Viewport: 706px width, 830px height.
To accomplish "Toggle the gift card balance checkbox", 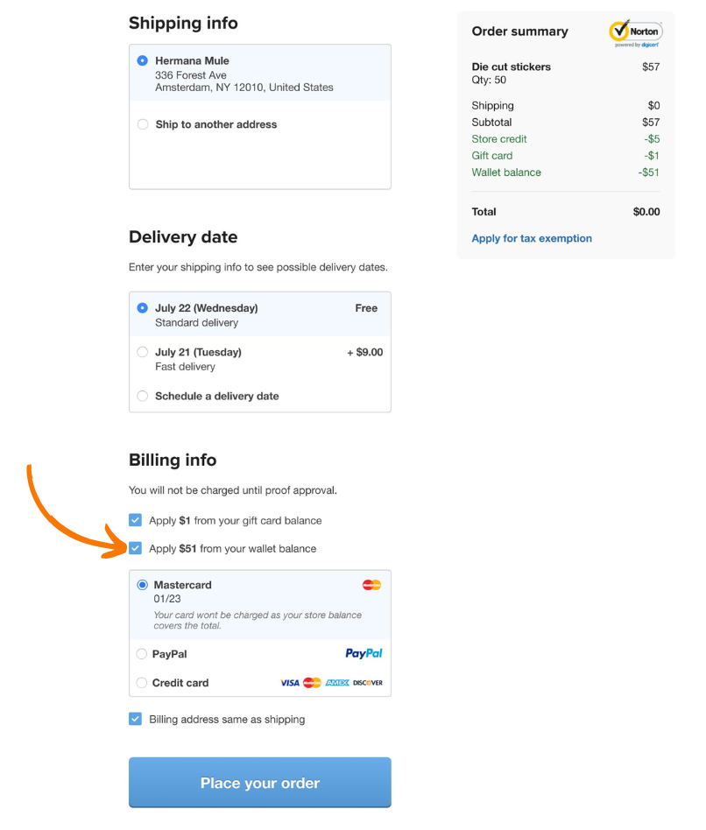I will coord(136,520).
